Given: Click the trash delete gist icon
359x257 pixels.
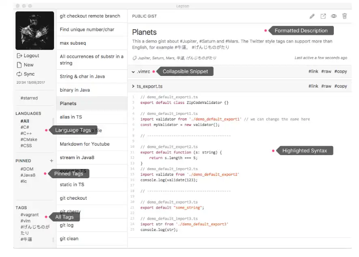Looking at the screenshot, I should tap(345, 16).
